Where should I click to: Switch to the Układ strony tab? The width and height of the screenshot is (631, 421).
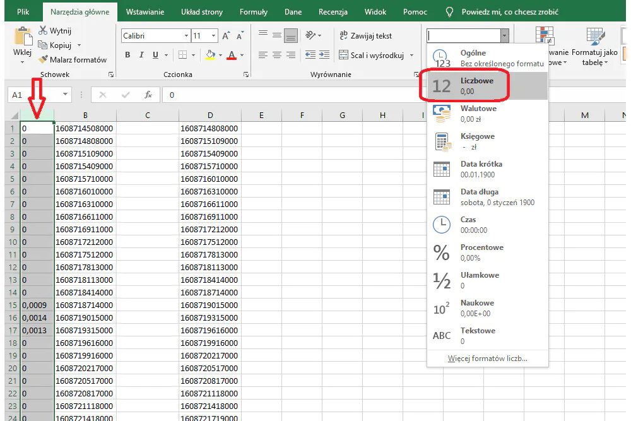tap(202, 11)
